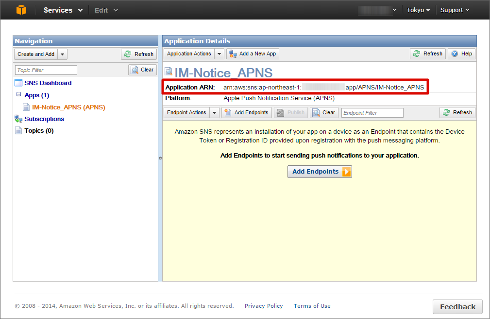This screenshot has width=490, height=319.
Task: Click the Add a New App icon
Action: tap(233, 54)
